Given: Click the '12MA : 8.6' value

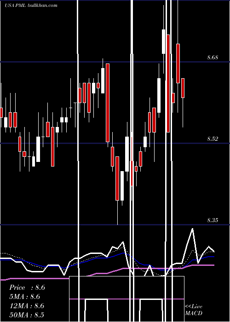Looking at the screenshot, I should tap(27, 306).
